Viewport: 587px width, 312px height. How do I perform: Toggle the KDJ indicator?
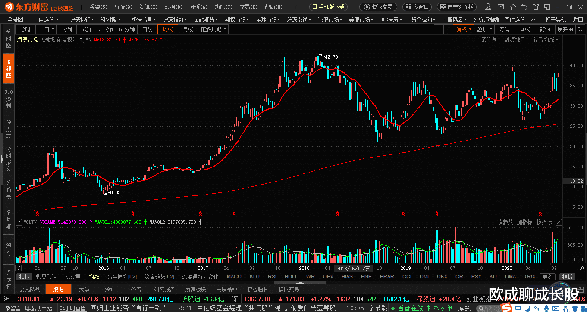254,277
